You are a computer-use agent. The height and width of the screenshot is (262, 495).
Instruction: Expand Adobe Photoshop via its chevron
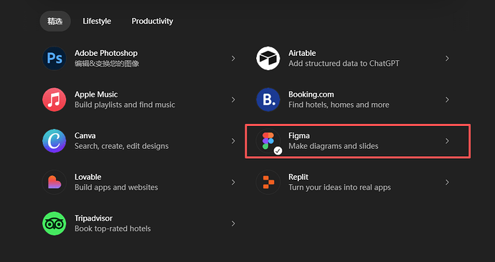233,58
